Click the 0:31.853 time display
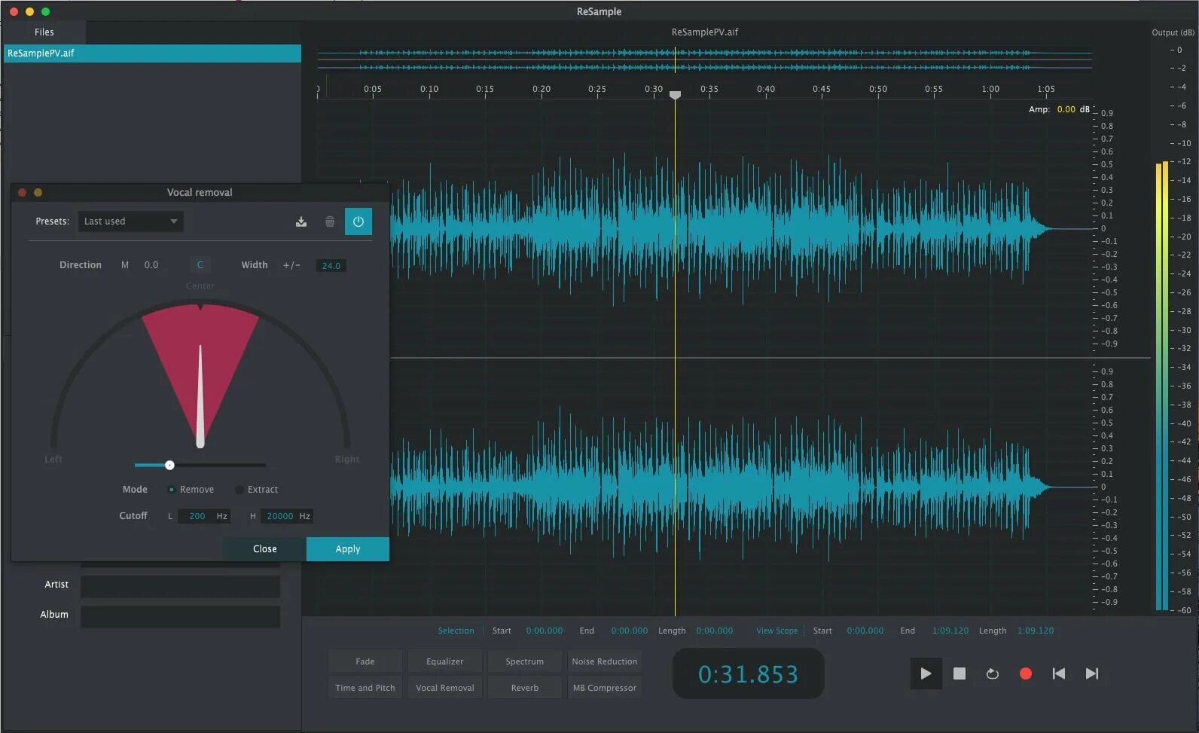 pos(748,674)
